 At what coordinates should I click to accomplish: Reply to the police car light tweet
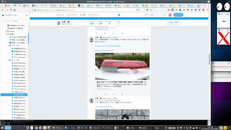tap(96, 94)
